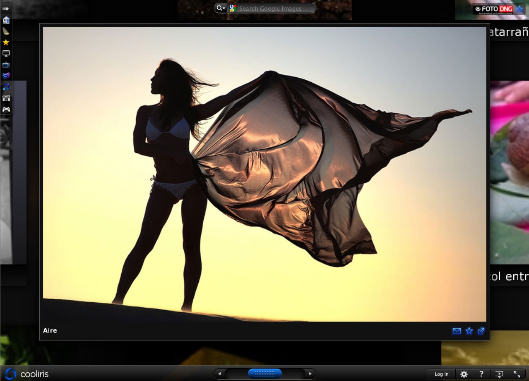Toggle fullscreen mode with arrows icon
The image size is (529, 381).
coord(517,374)
